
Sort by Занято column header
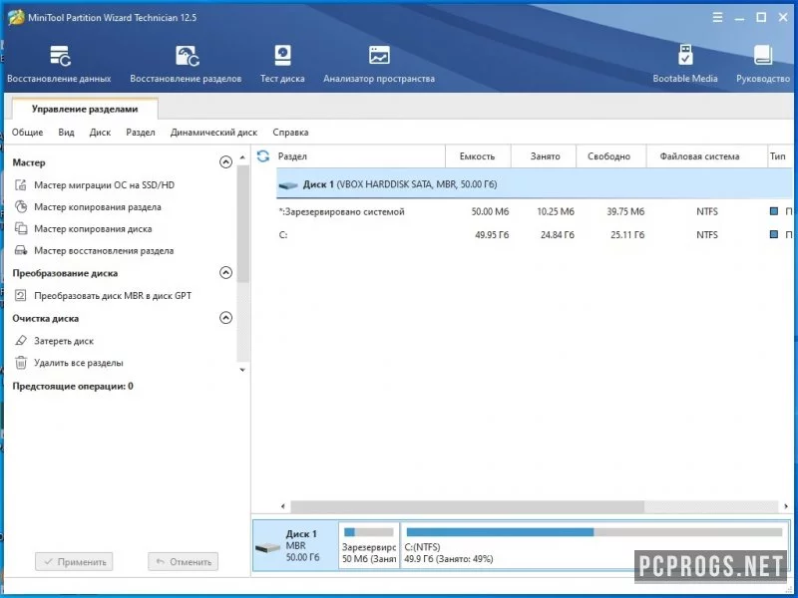[544, 156]
